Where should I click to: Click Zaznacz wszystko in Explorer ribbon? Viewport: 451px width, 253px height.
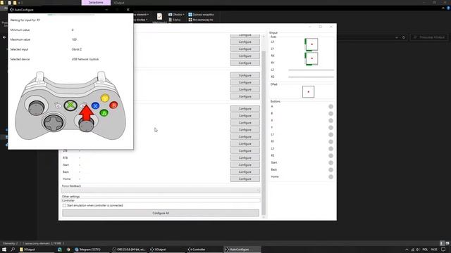(x=201, y=14)
